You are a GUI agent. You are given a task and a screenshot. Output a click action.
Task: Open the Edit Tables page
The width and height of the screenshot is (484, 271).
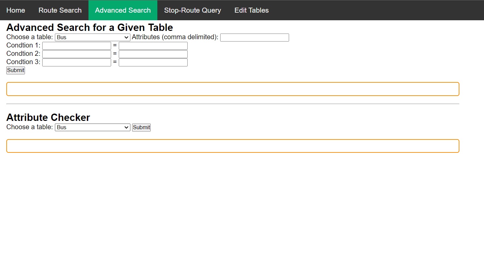[251, 10]
